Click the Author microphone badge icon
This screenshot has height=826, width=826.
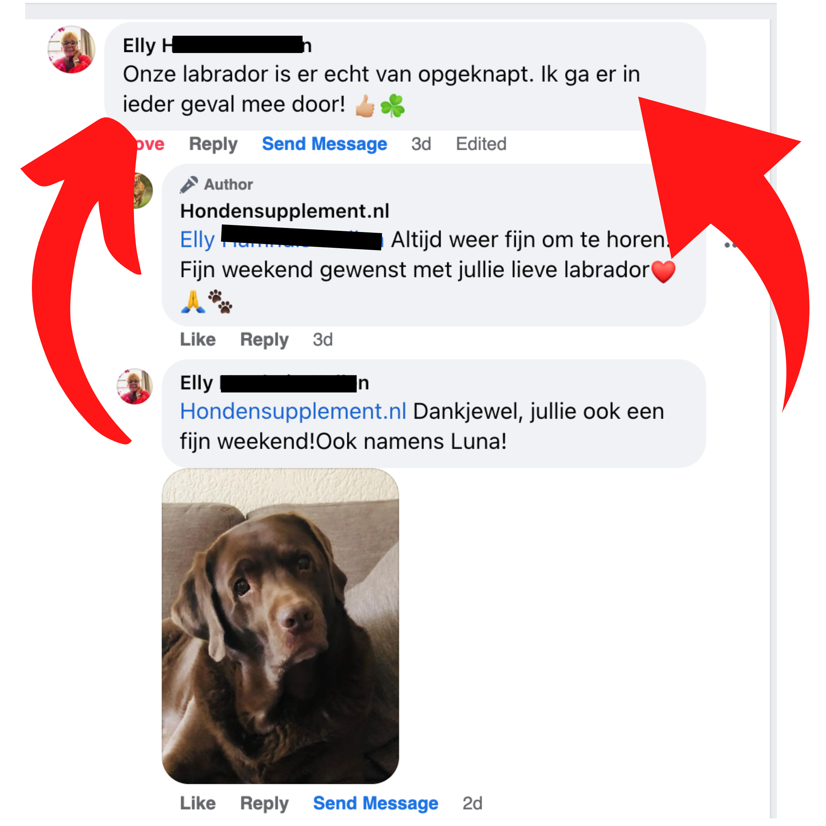(188, 185)
